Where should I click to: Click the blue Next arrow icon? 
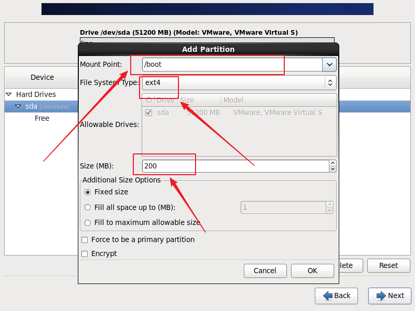click(381, 295)
